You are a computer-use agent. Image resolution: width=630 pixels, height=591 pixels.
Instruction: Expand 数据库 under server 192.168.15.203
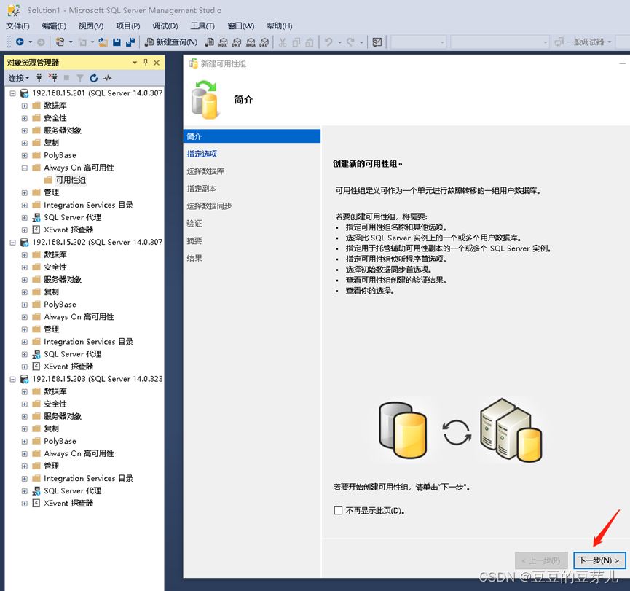click(25, 391)
